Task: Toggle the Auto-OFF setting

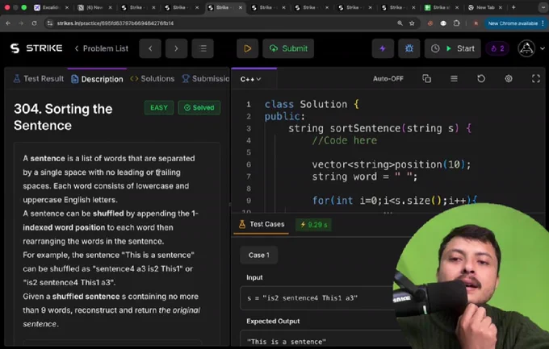Action: [388, 79]
